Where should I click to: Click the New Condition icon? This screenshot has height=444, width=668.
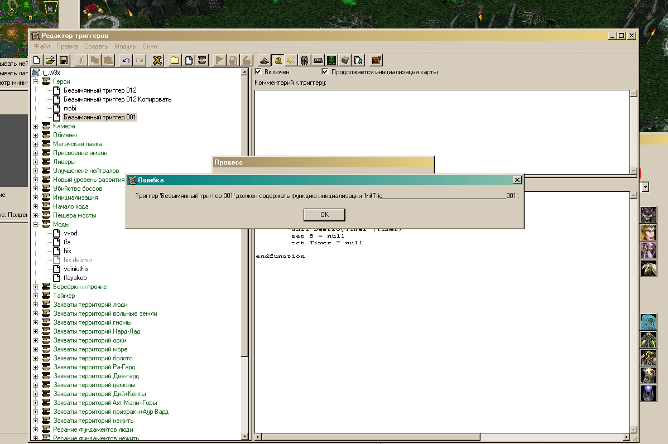[233, 60]
